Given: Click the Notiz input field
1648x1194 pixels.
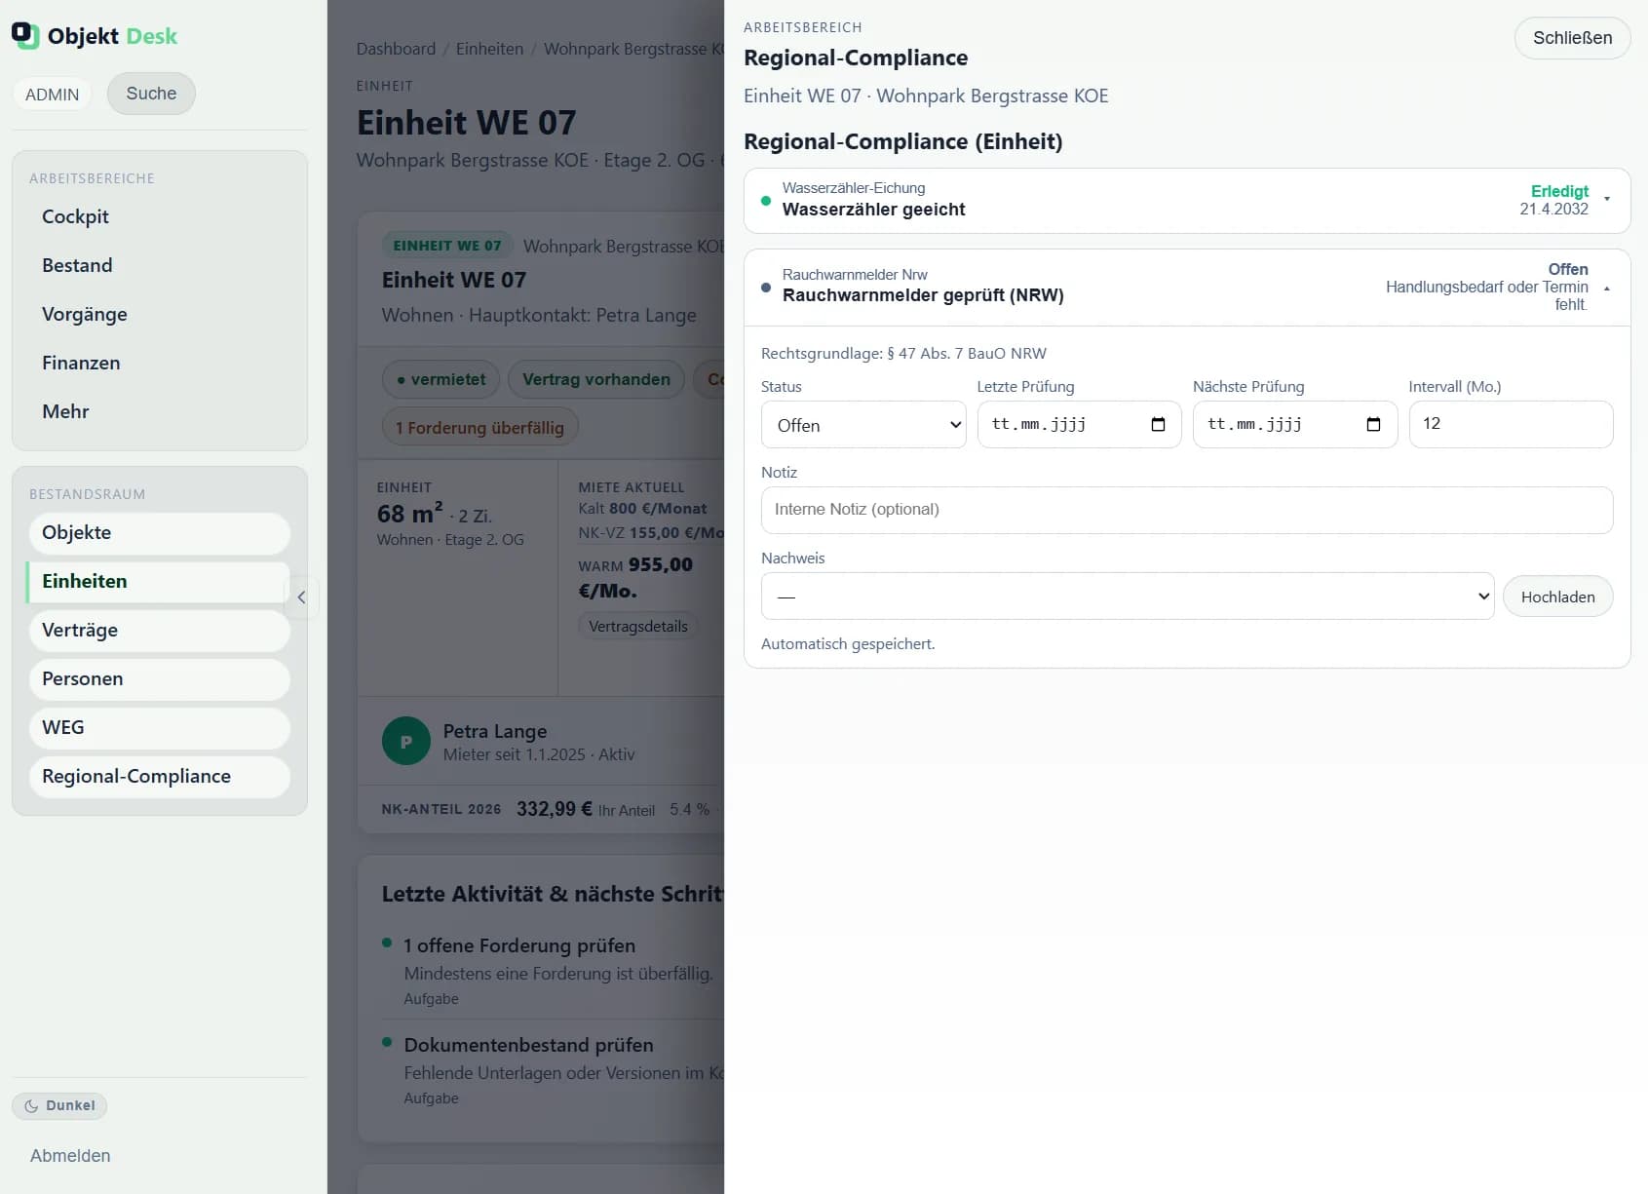Looking at the screenshot, I should tap(1187, 510).
